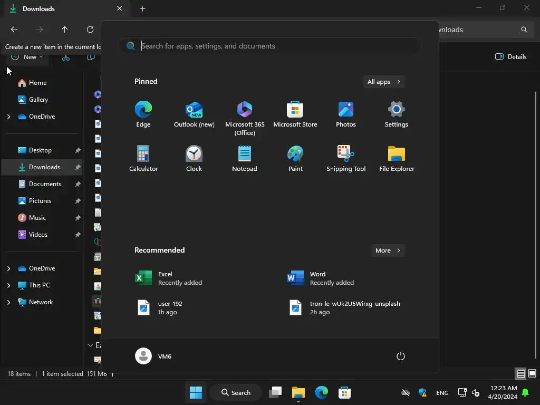The height and width of the screenshot is (405, 540).
Task: Switch to large thumbnails view
Action: (x=532, y=373)
